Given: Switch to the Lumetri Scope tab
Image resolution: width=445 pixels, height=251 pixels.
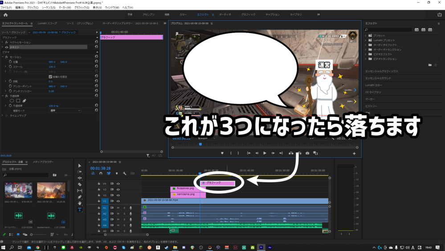Looking at the screenshot, I should (x=47, y=23).
